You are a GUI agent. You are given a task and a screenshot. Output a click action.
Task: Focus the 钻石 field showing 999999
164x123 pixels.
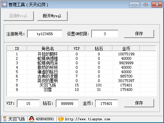pyautogui.click(x=67, y=104)
